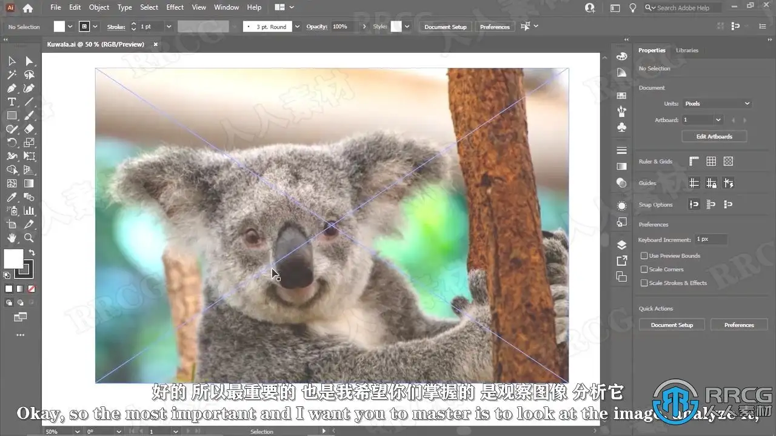Pick the Hand tool
This screenshot has height=436, width=776.
point(12,238)
